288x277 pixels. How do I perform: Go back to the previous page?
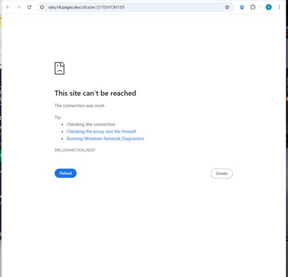8,7
